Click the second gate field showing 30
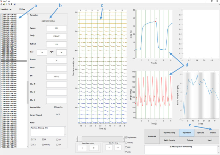 (94, 148)
